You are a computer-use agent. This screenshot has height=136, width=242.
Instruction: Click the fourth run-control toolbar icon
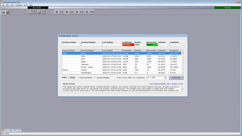(x=43, y=12)
